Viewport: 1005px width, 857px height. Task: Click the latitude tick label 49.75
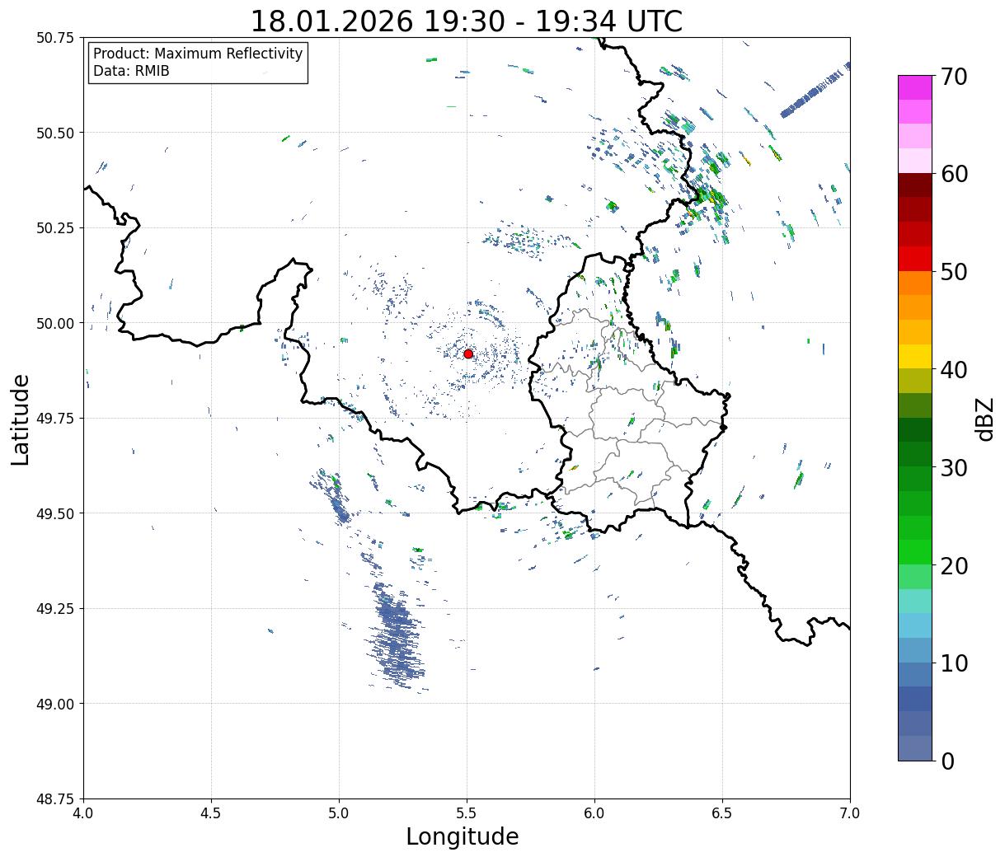tap(55, 419)
